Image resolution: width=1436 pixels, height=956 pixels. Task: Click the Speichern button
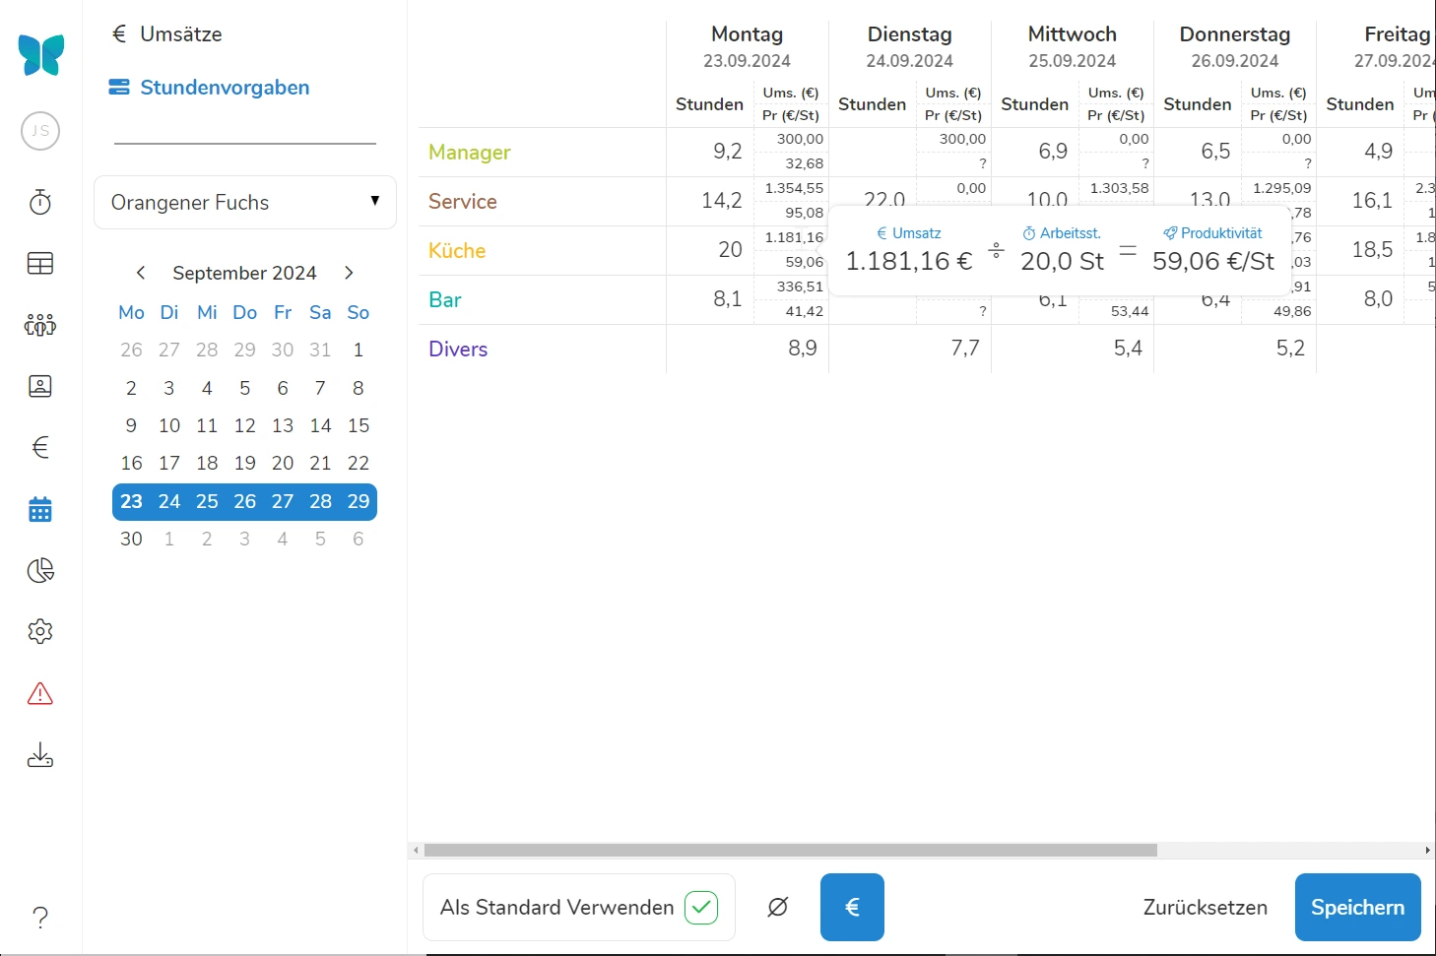coord(1356,907)
